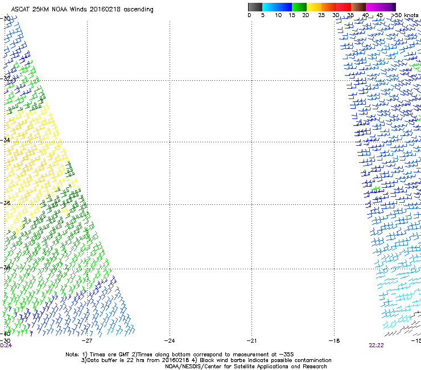This screenshot has width=421, height=370.
Task: Click the brown 35-40 knots color segment
Action: pyautogui.click(x=358, y=7)
